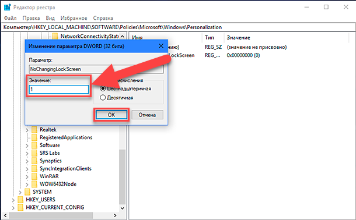This screenshot has height=220, width=356.
Task: Expand the SYSTEM key chevron
Action: [x=20, y=192]
